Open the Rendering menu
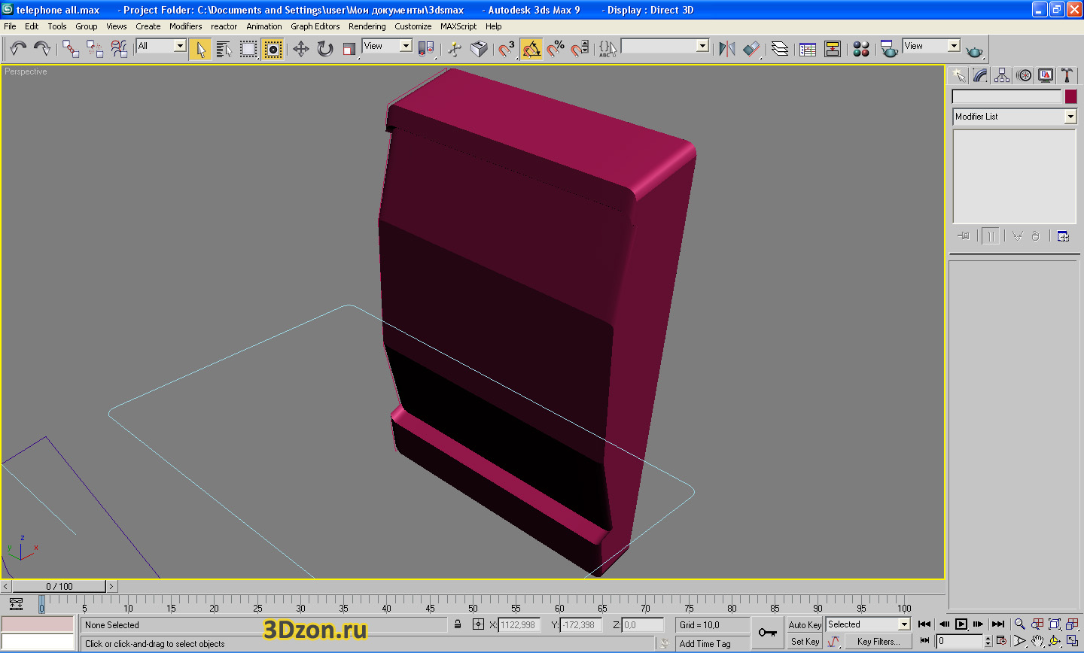 [x=367, y=26]
